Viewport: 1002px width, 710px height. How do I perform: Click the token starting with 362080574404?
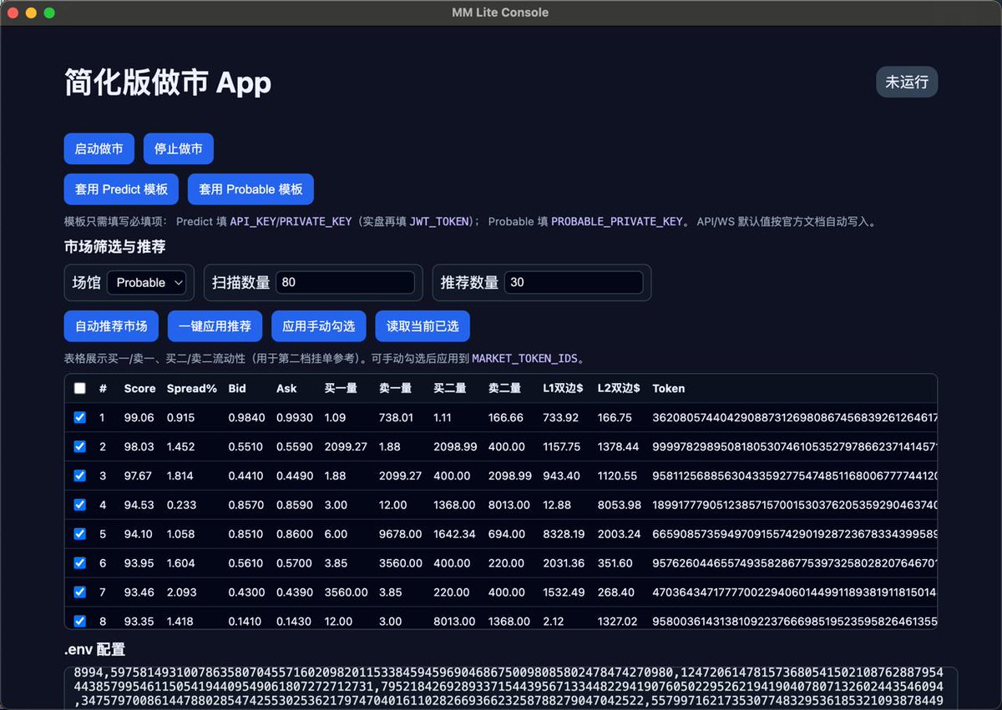click(x=794, y=417)
